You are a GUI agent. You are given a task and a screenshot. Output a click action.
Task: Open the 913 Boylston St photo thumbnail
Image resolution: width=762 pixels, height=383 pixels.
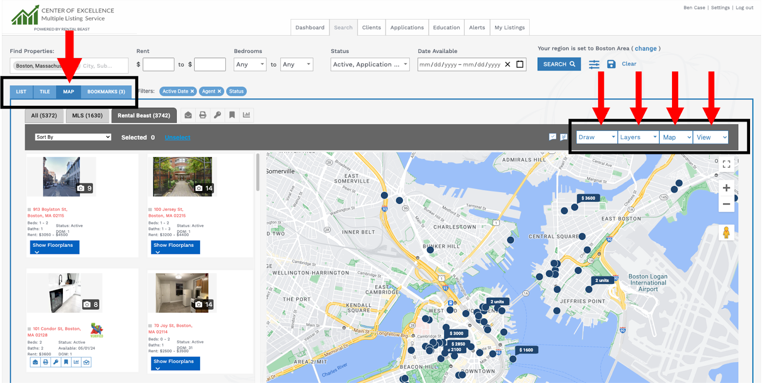click(61, 177)
